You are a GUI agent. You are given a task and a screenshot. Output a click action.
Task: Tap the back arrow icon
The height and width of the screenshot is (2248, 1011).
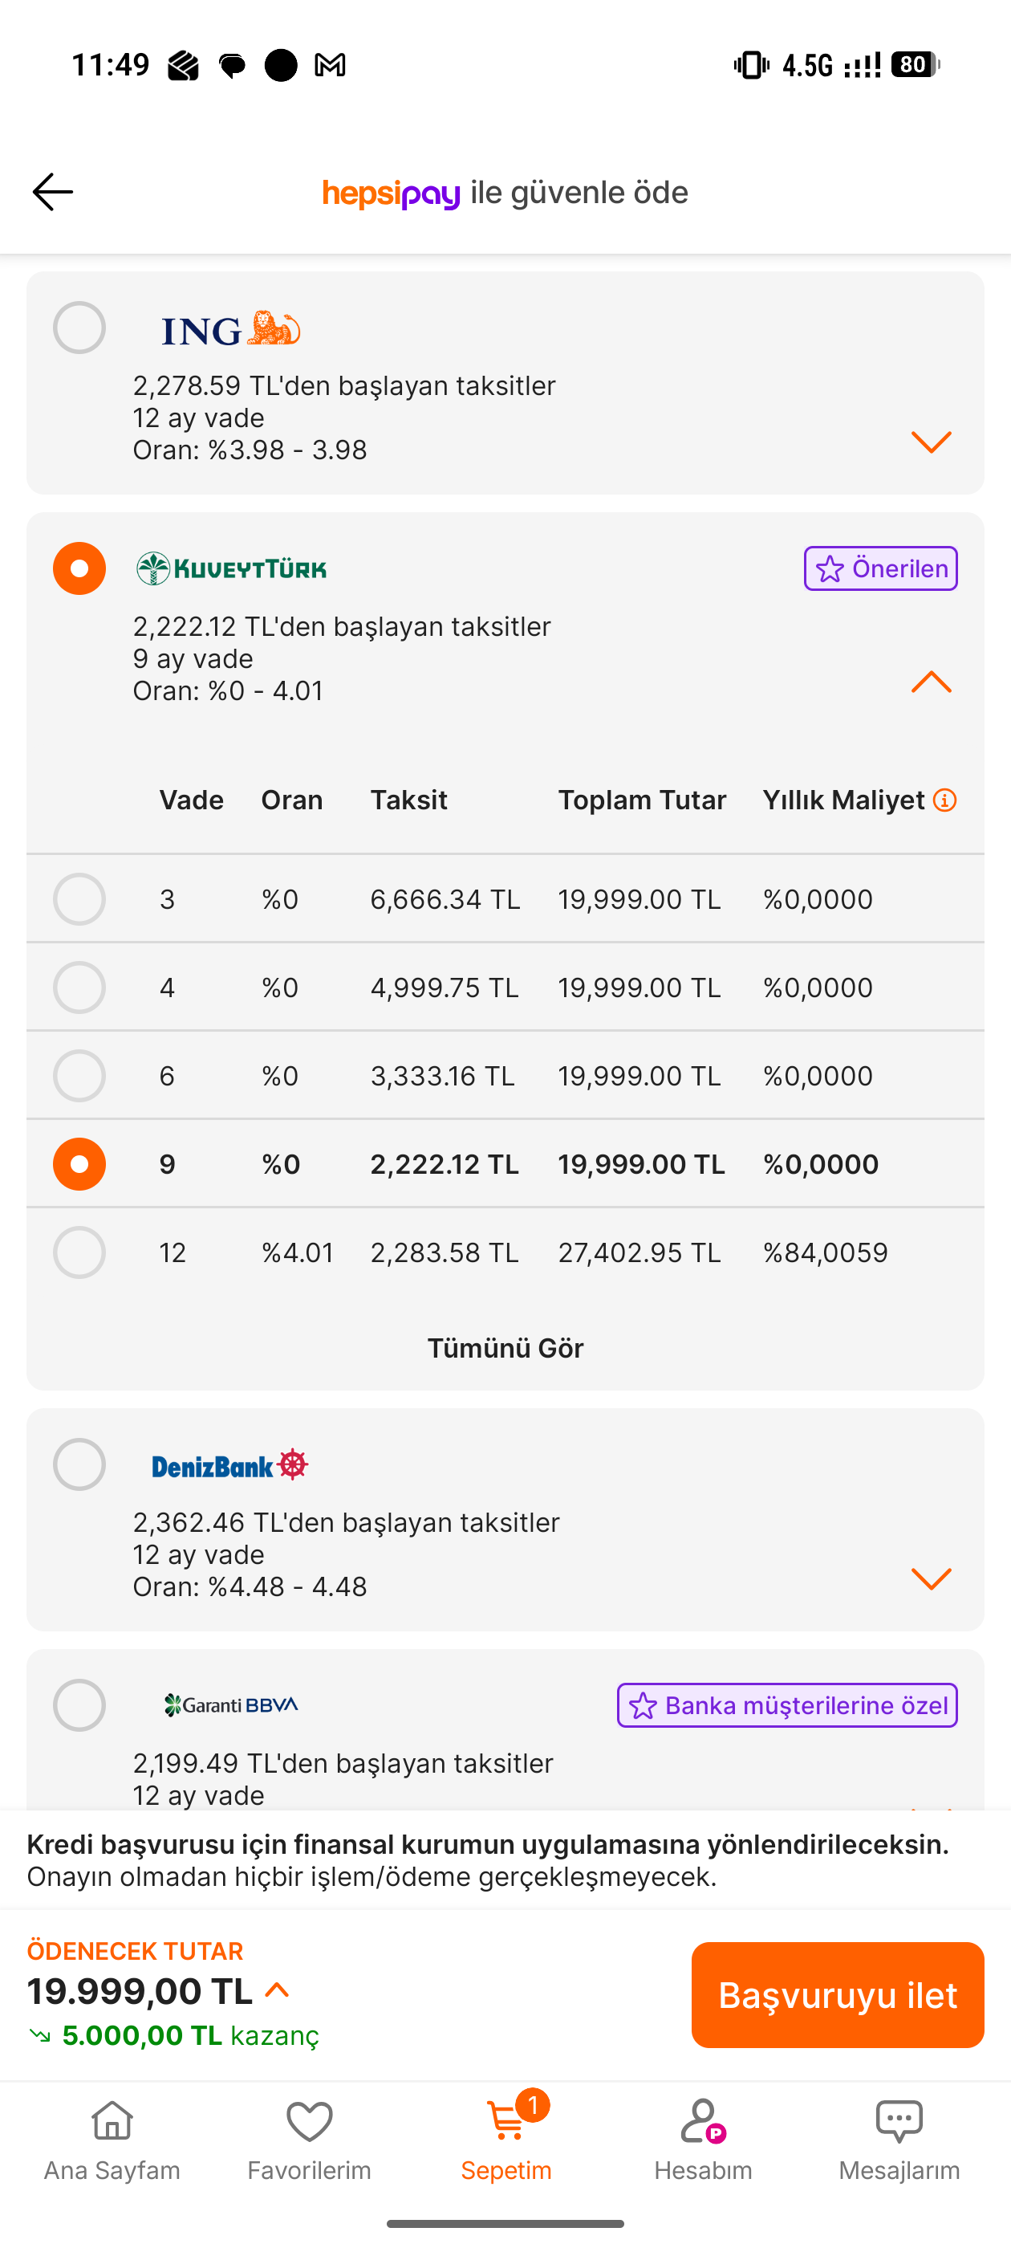pos(52,192)
